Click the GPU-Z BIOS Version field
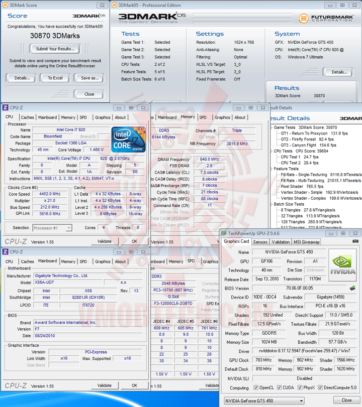Viewport: 362px width, 407px height. (299, 288)
